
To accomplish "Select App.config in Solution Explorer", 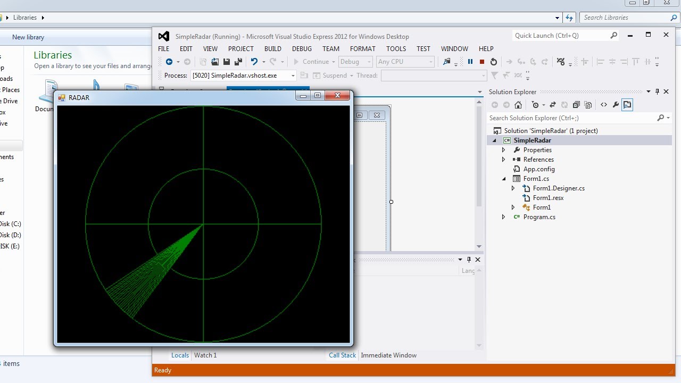I will 538,169.
